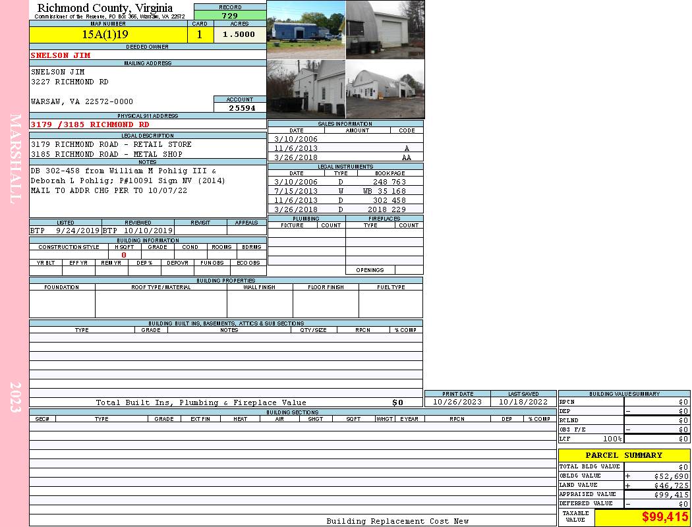692x527 pixels.
Task: Click the H SQFT value 0
Action: coord(124,255)
